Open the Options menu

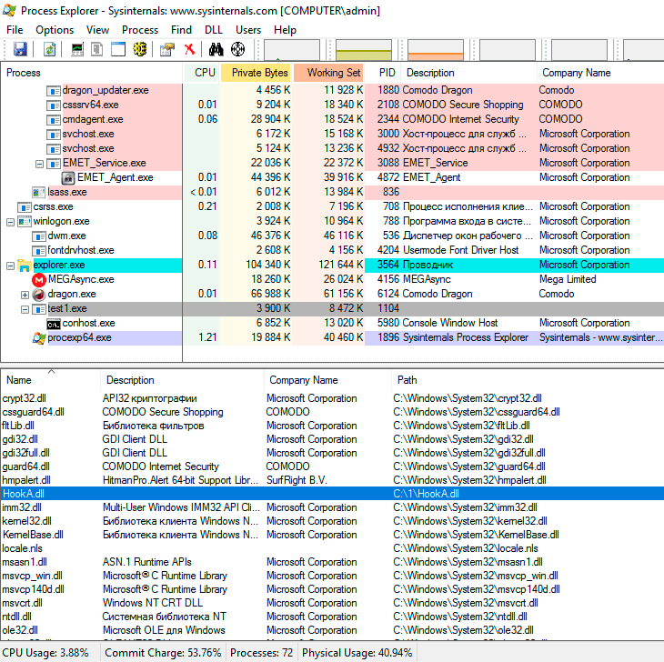[55, 30]
